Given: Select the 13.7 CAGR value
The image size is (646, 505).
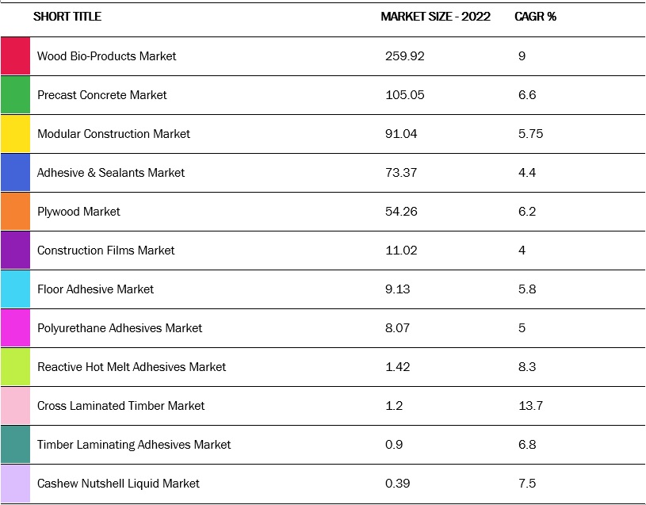Looking at the screenshot, I should click(x=530, y=406).
